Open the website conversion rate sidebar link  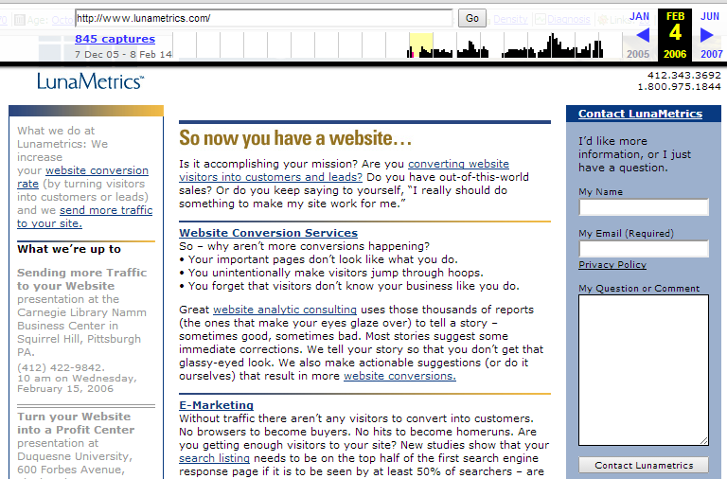[x=97, y=170]
